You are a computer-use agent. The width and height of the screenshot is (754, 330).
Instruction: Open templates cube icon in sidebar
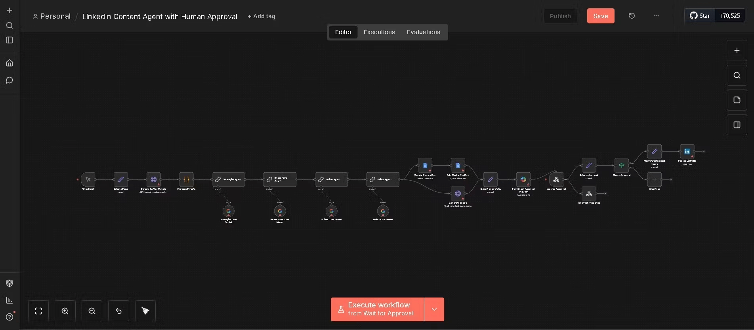(10, 283)
